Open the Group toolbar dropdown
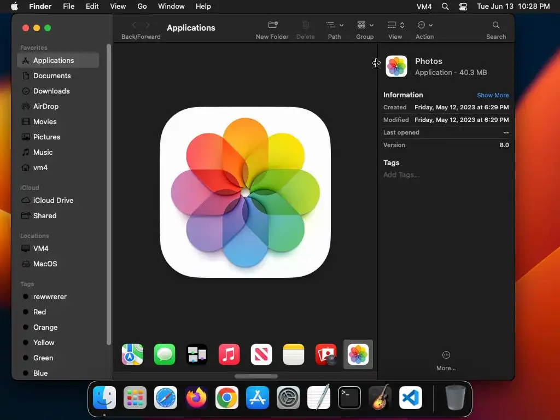Screen dimensions: 560x420 365,25
